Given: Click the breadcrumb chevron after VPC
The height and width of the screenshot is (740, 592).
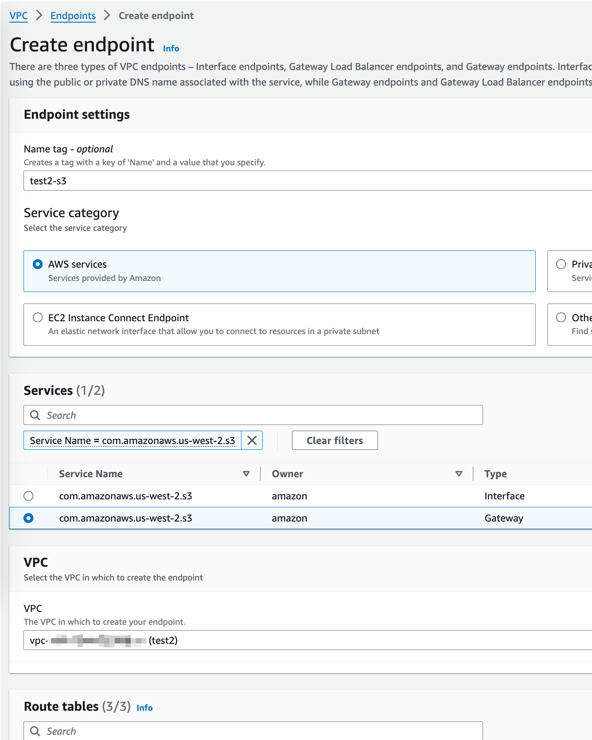Looking at the screenshot, I should click(39, 16).
